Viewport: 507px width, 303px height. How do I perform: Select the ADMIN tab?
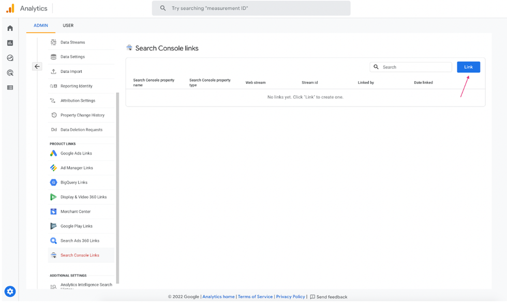coord(41,25)
